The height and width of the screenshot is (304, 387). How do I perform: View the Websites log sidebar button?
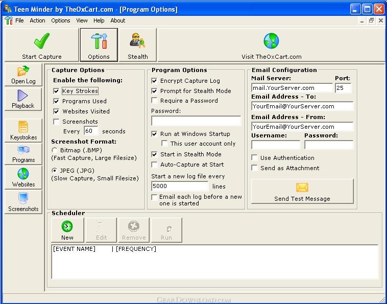(23, 178)
